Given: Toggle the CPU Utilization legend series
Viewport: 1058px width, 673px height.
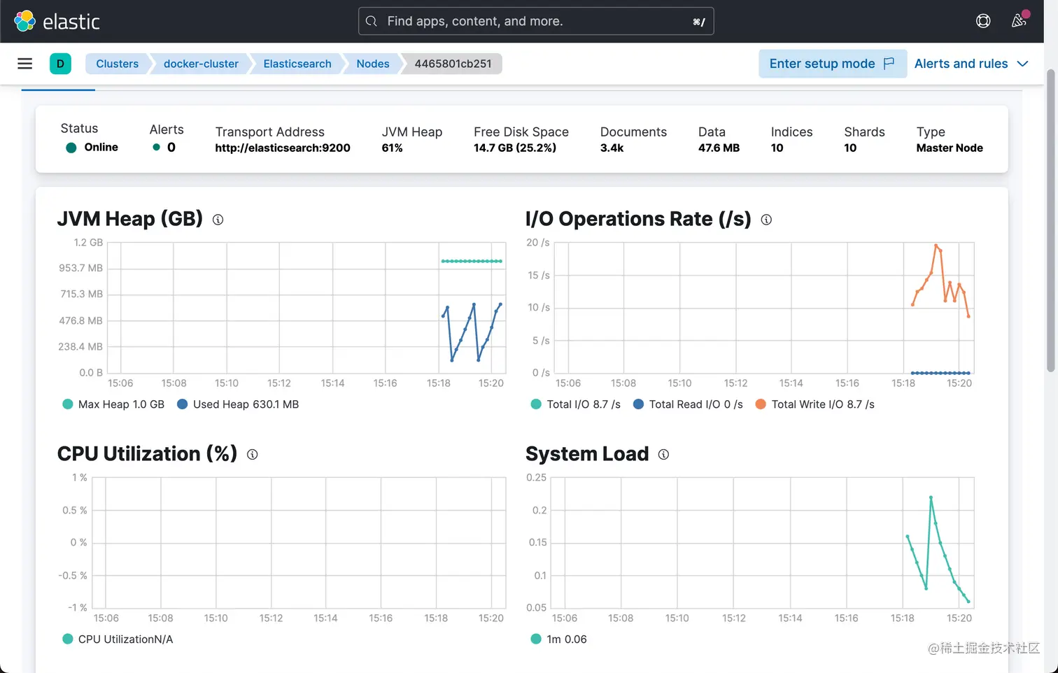Looking at the screenshot, I should coord(118,639).
